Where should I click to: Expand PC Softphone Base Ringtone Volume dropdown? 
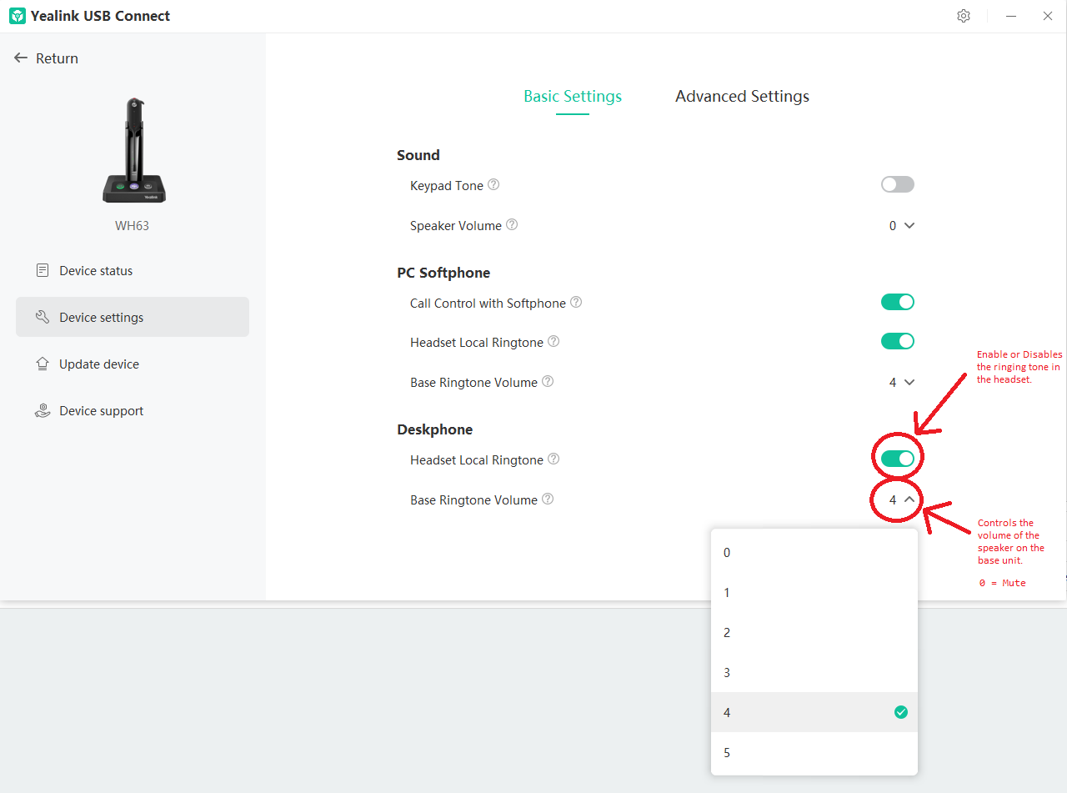[x=902, y=382]
